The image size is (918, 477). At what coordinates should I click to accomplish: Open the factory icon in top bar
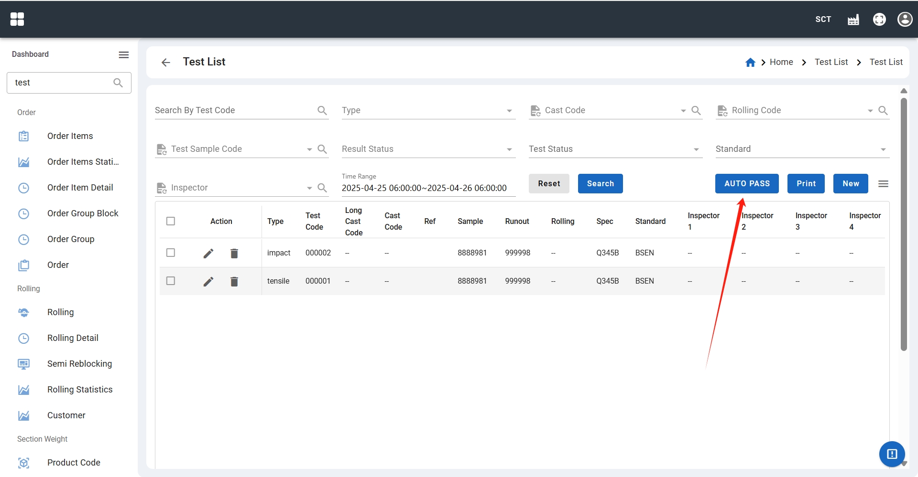(x=853, y=20)
